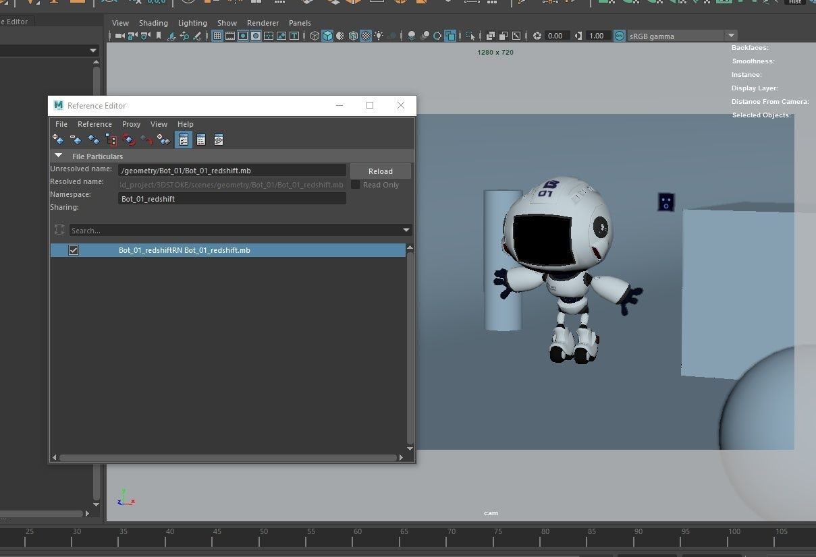Viewport: 816px width, 557px height.
Task: Collapse File Particulars section
Action: (x=58, y=156)
